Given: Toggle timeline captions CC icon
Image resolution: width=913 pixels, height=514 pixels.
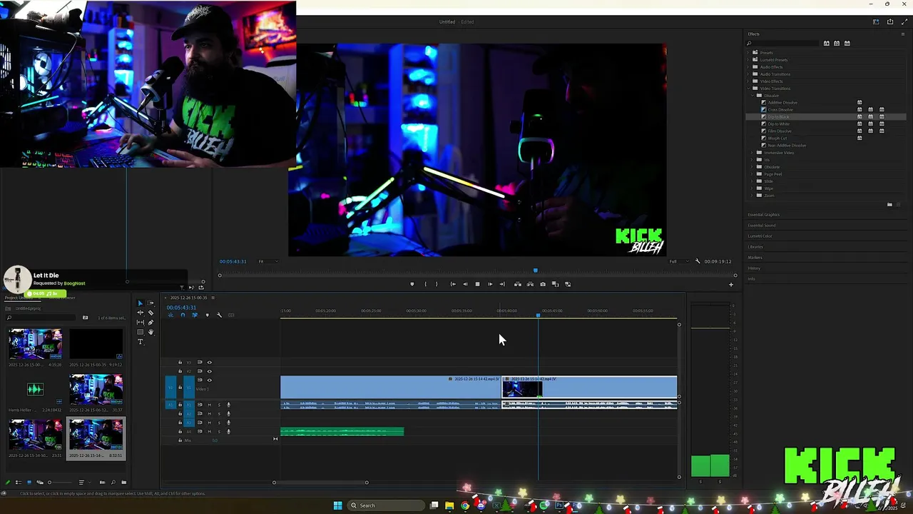Looking at the screenshot, I should tap(231, 315).
